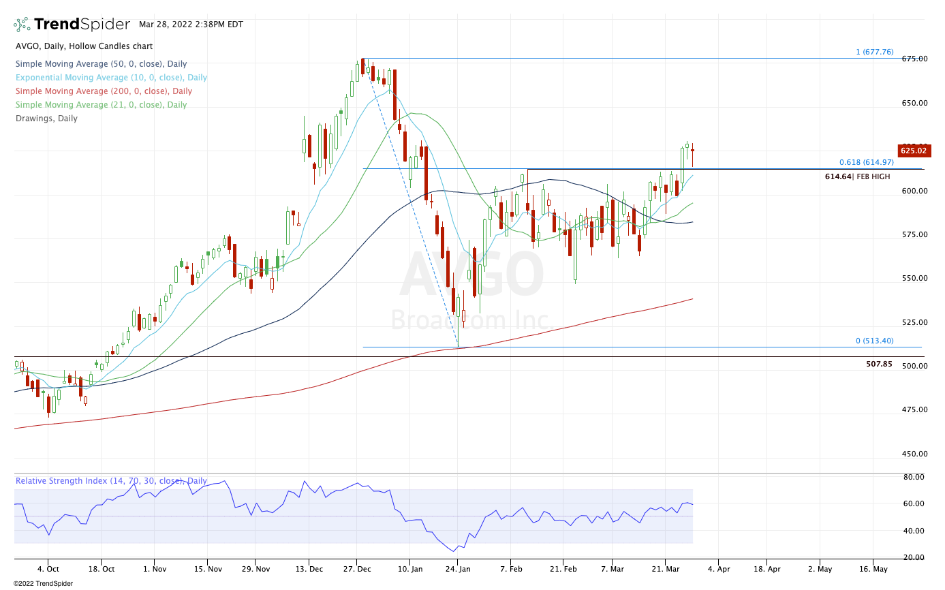Select the Exponential Moving Average 10 legend entry
The height and width of the screenshot is (590, 945).
111,78
